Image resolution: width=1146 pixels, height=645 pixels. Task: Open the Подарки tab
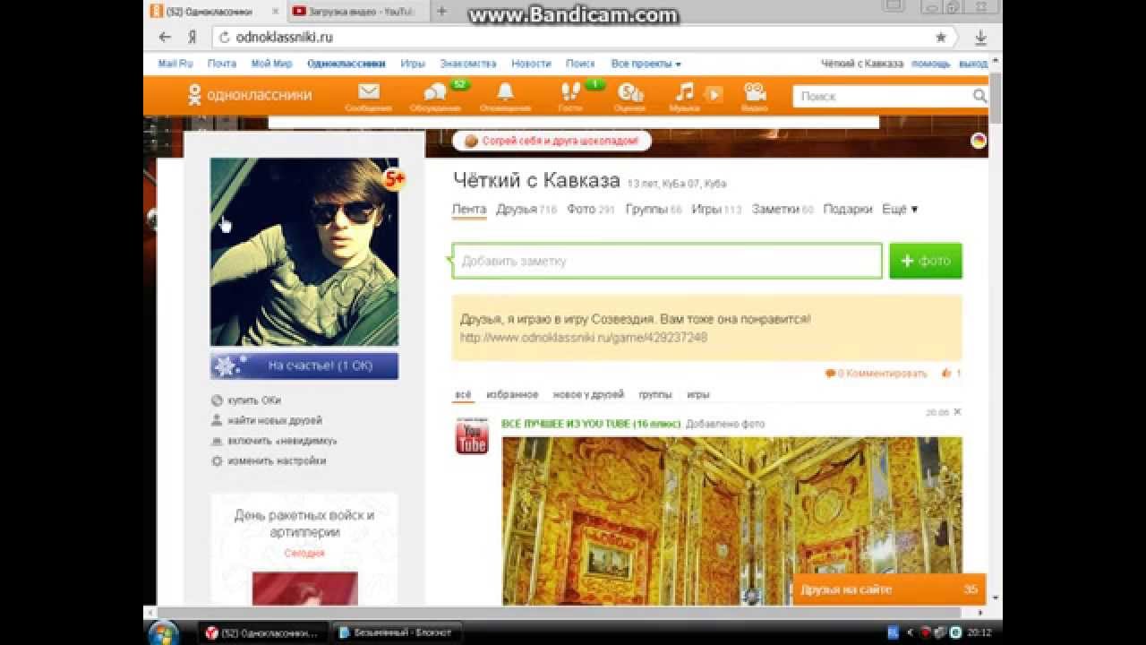tap(847, 209)
